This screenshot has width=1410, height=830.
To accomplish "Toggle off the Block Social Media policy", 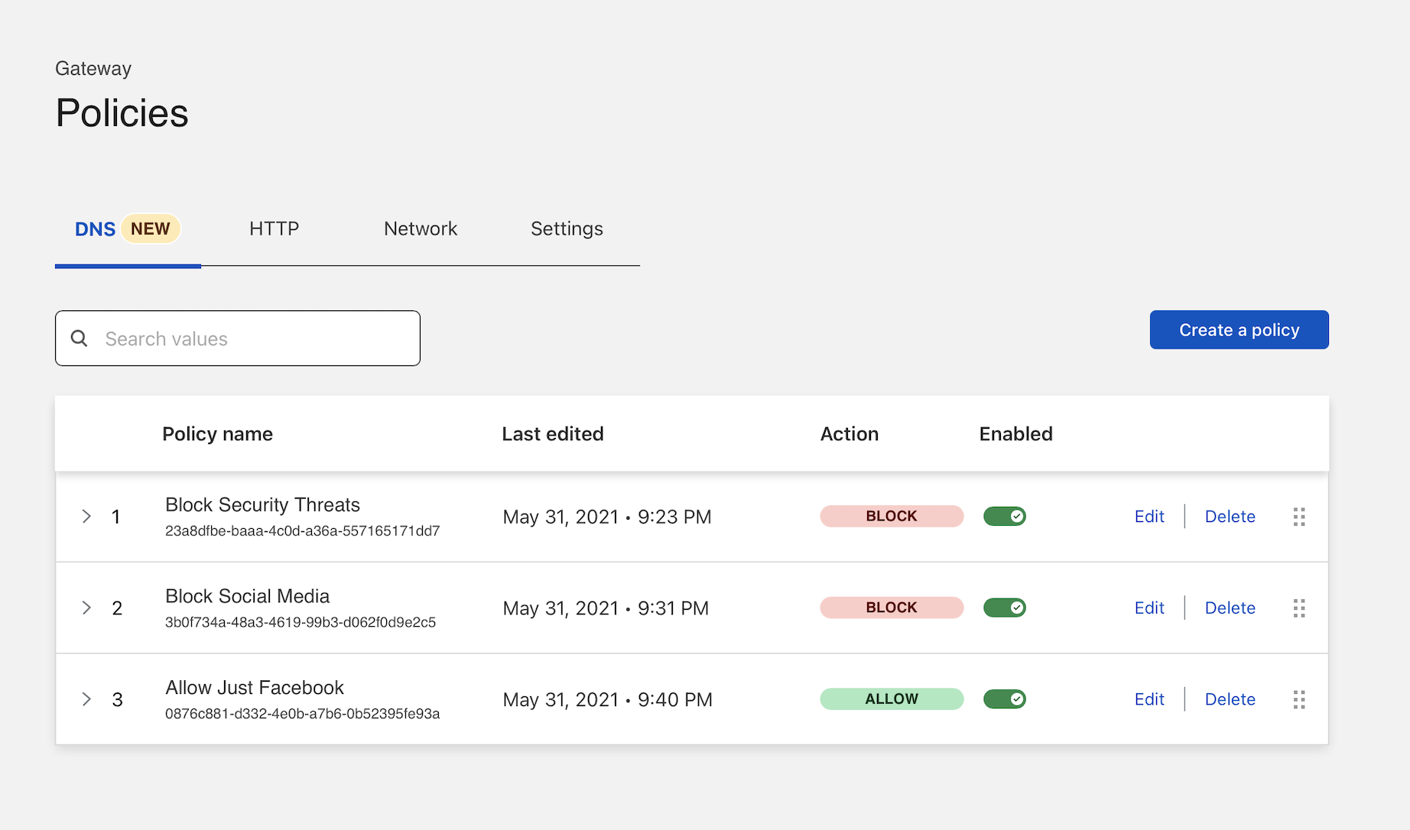I will click(x=1004, y=608).
